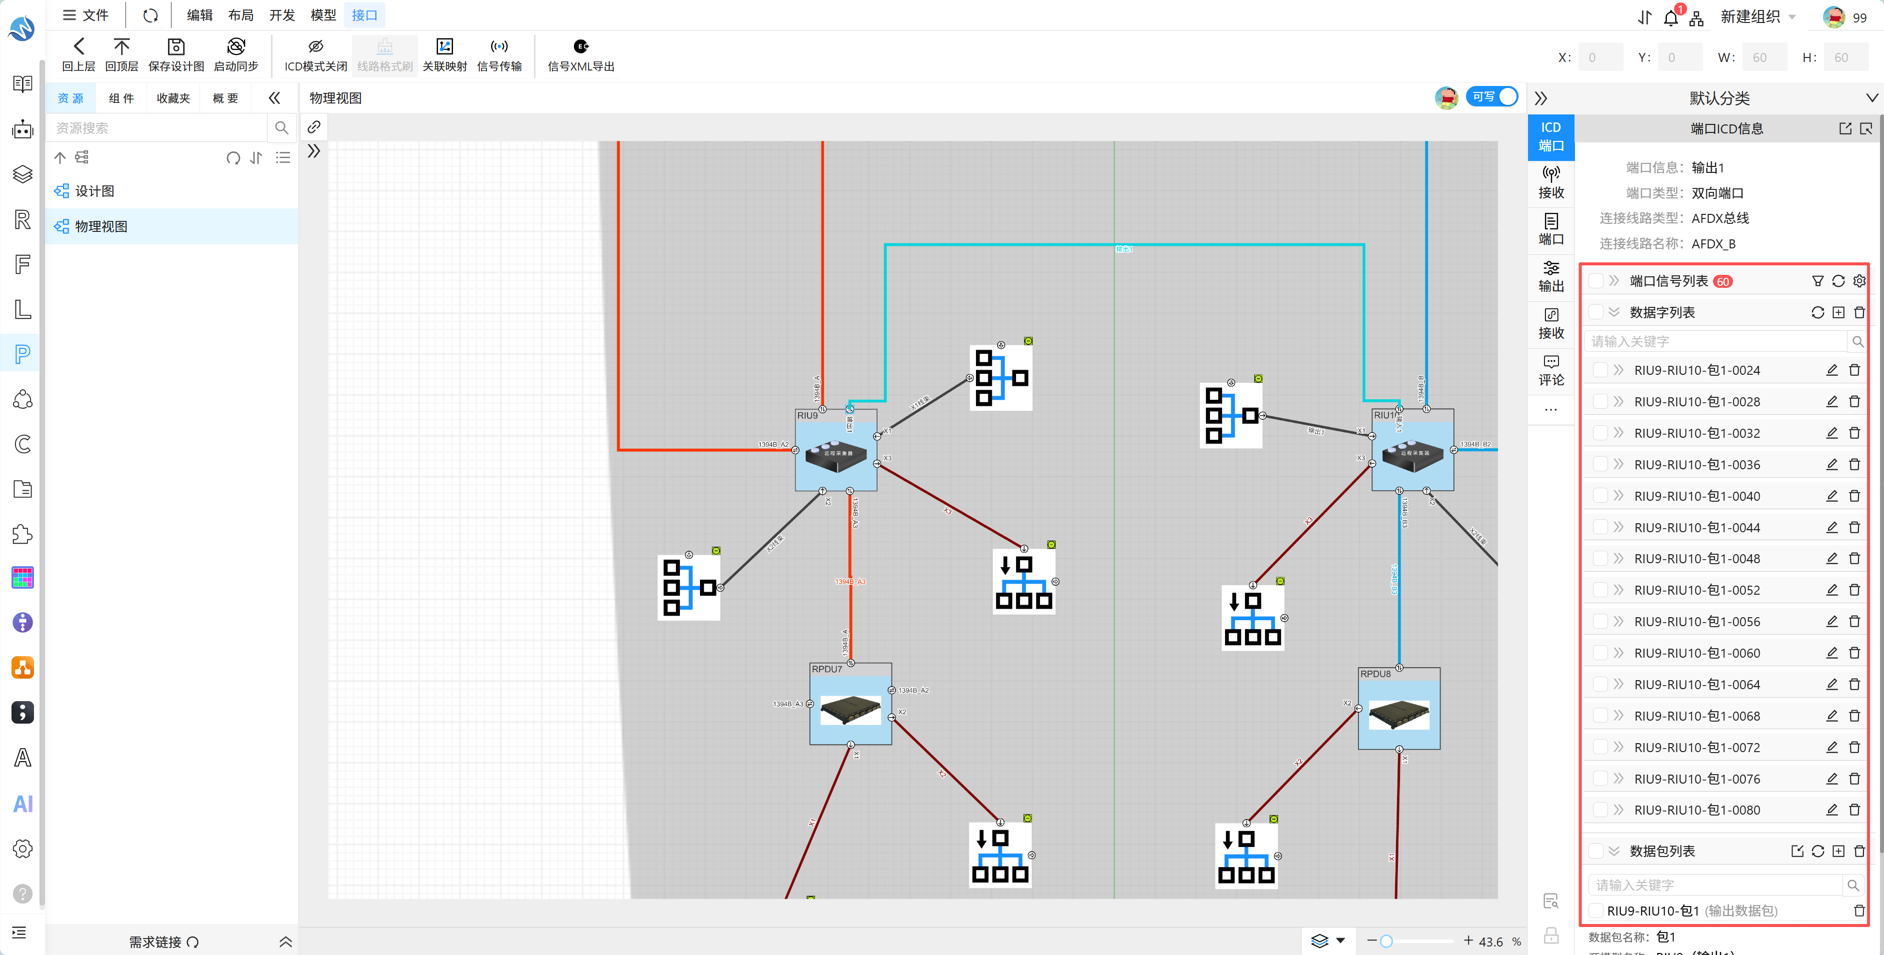
Task: Open the AI sidebar icon
Action: pyautogui.click(x=22, y=804)
